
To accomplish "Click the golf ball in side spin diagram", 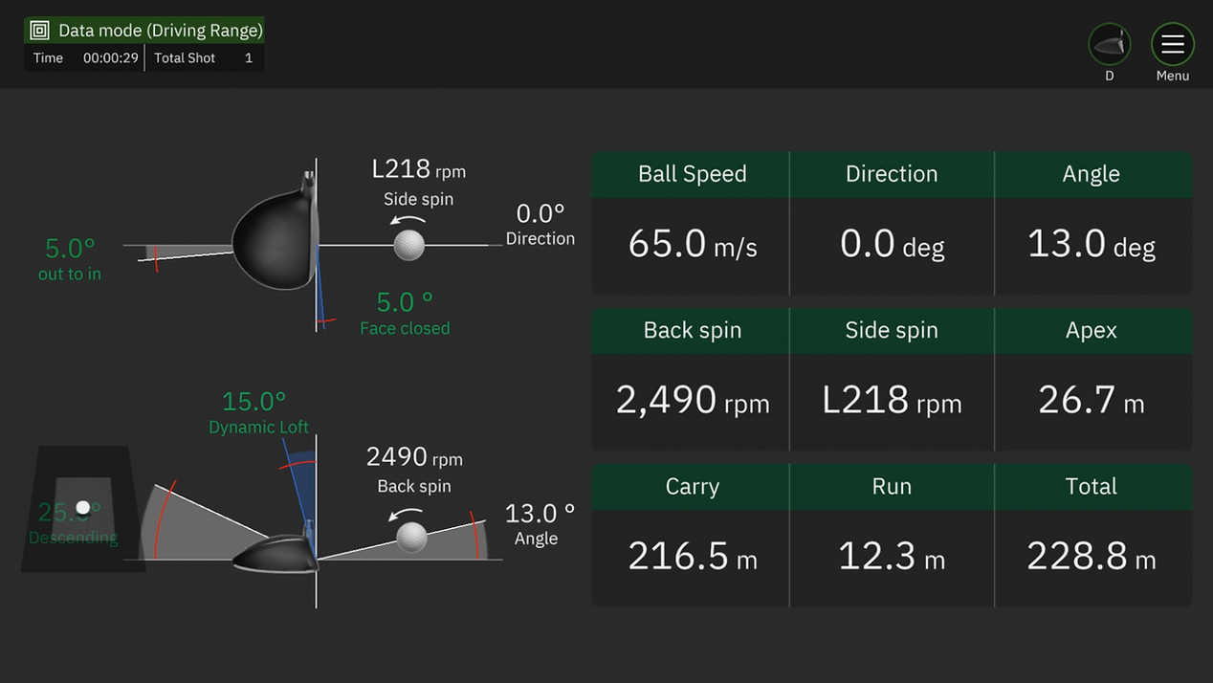I will tap(409, 245).
